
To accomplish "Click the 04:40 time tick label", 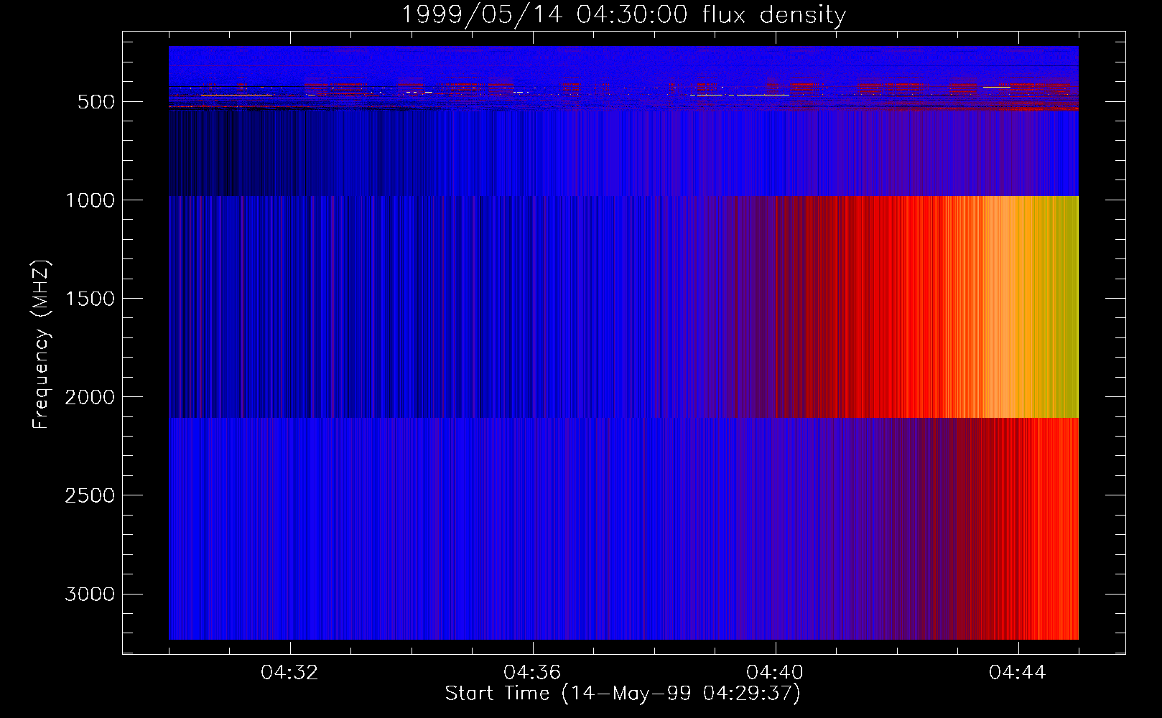I will pyautogui.click(x=775, y=673).
